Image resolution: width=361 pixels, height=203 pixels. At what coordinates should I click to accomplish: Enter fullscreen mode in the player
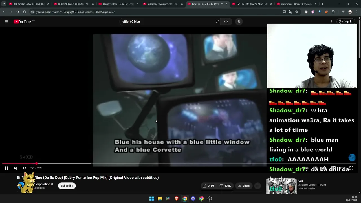[351, 168]
